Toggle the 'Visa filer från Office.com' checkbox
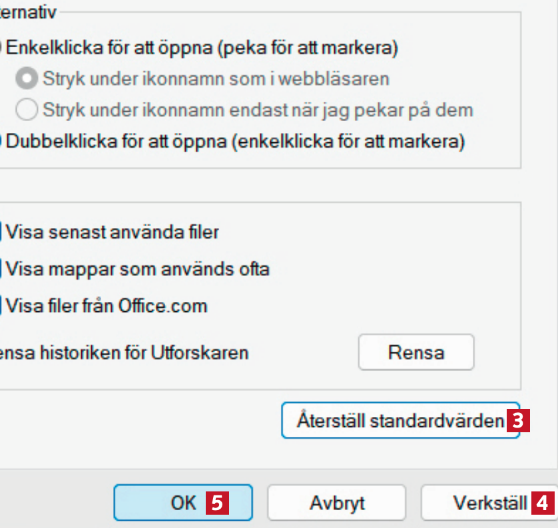This screenshot has height=528, width=558. click(x=2, y=306)
